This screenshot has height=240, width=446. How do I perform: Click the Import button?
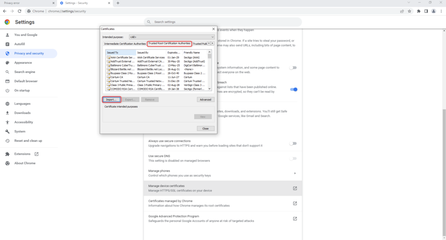click(111, 99)
